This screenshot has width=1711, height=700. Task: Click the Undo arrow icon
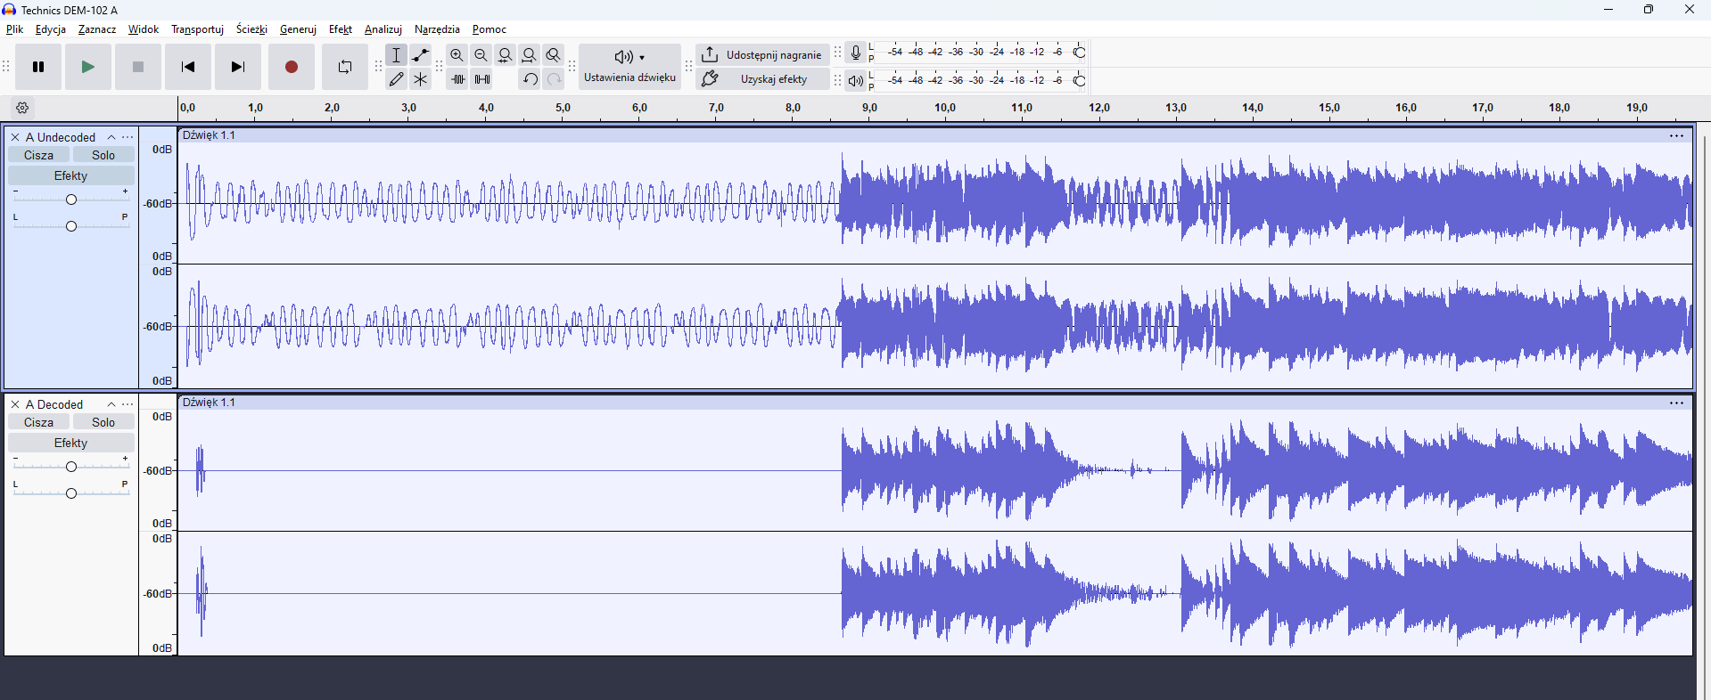click(530, 79)
